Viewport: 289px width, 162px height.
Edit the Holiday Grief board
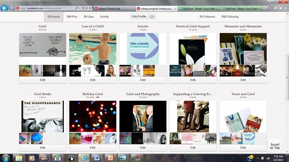(x=93, y=148)
